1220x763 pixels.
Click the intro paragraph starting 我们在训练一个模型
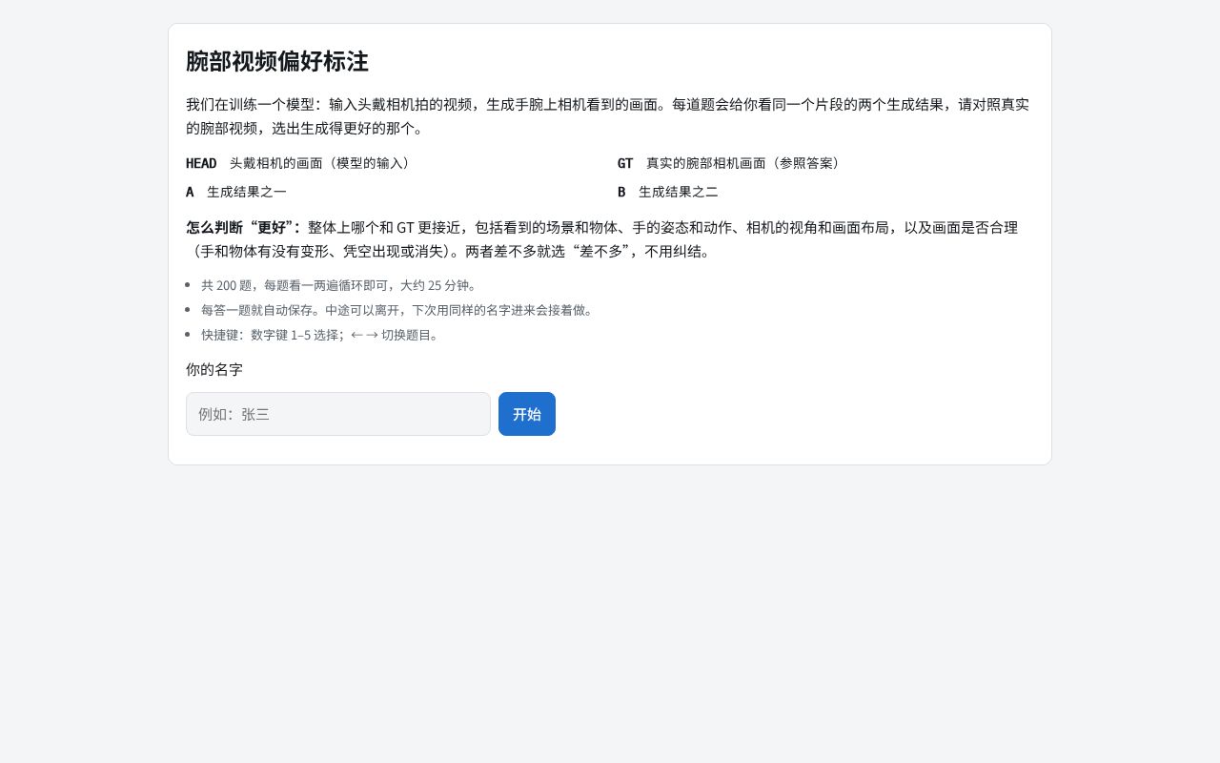[x=608, y=116]
